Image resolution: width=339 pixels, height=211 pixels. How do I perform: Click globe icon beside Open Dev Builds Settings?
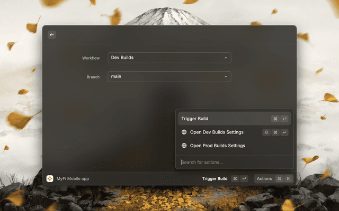point(184,132)
